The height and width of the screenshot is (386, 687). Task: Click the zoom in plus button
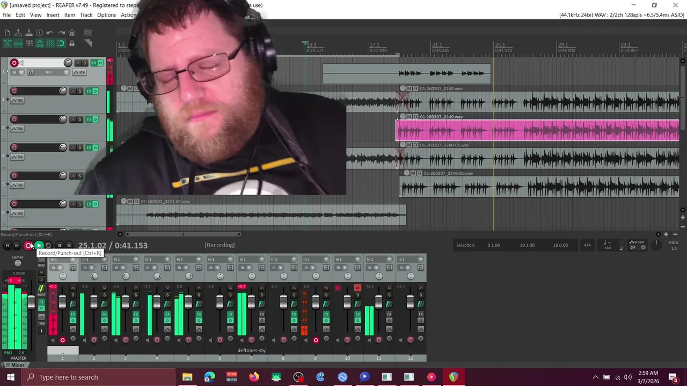(666, 234)
